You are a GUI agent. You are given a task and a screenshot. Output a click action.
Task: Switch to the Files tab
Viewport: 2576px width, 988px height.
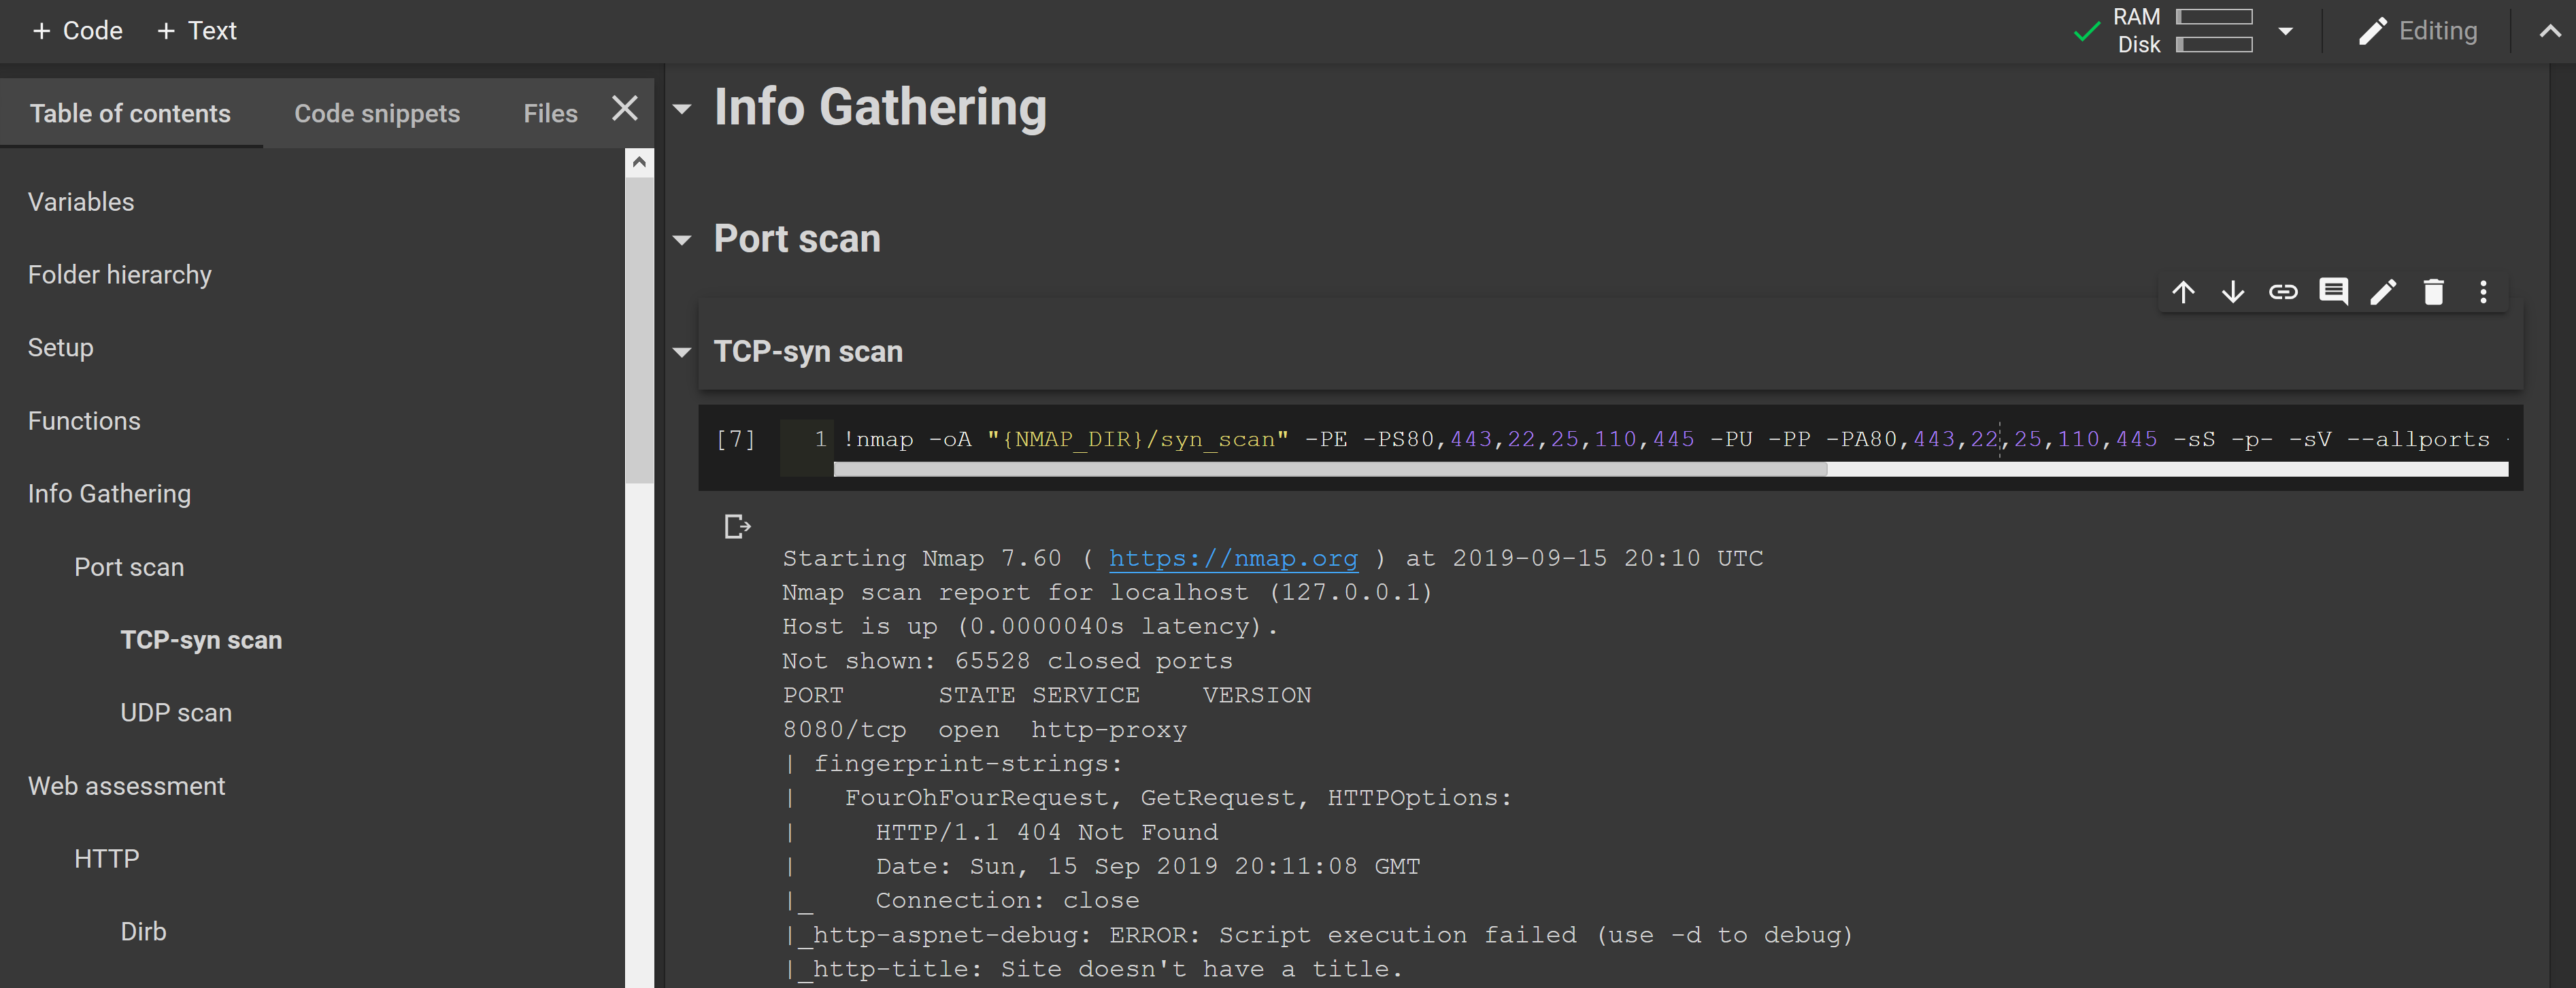tap(550, 112)
